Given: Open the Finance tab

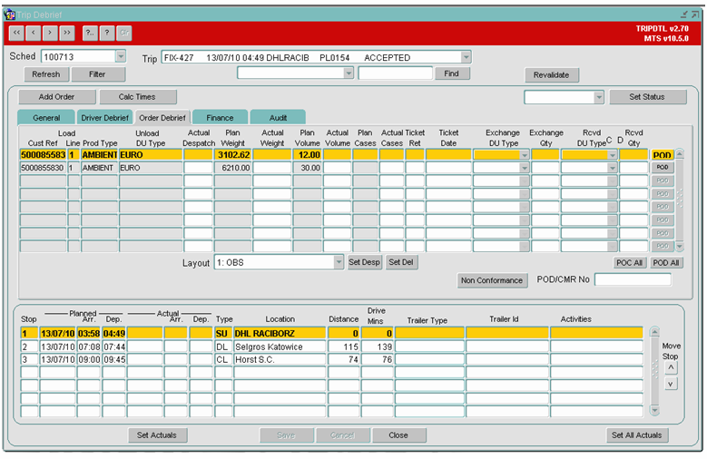Looking at the screenshot, I should coord(220,118).
